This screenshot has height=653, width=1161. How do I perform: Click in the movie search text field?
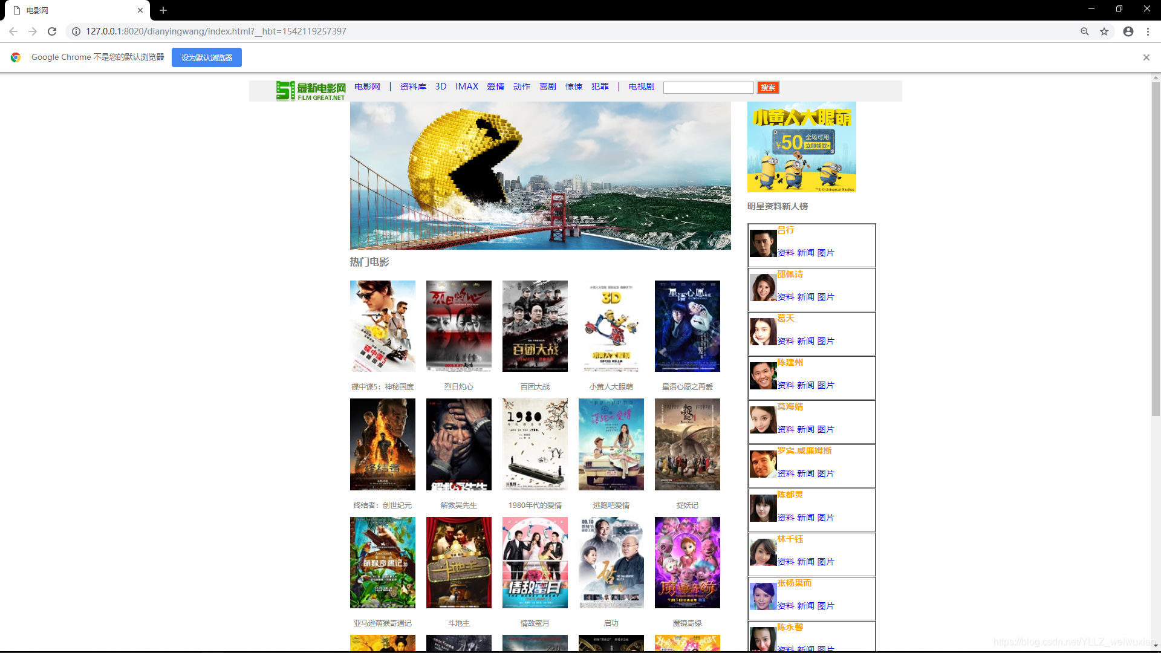pyautogui.click(x=708, y=88)
